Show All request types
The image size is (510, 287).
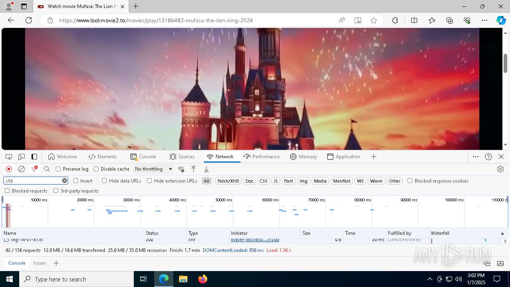coord(206,181)
